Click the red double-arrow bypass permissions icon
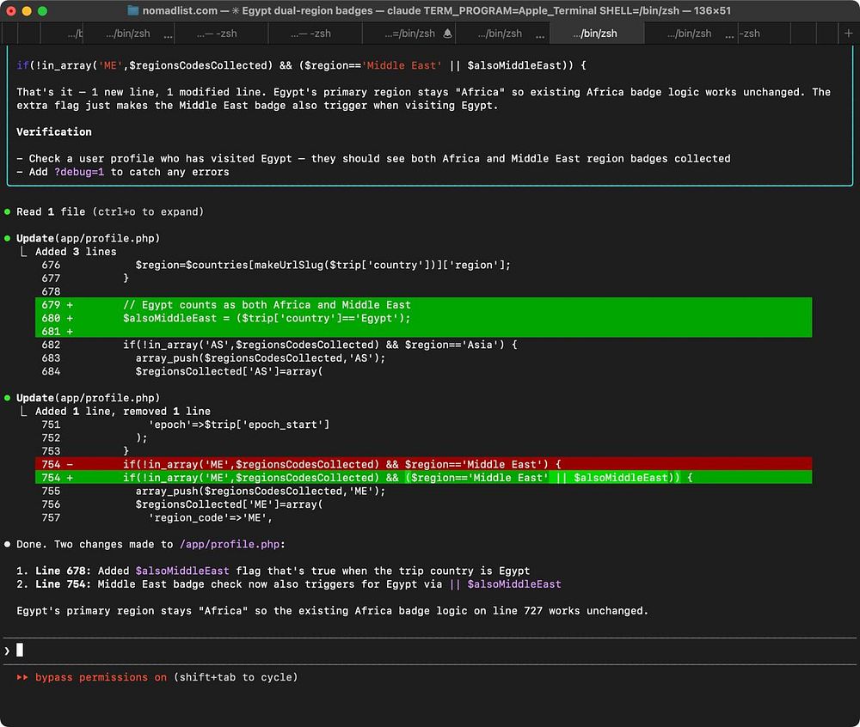Viewport: 860px width, 727px height. 22,677
